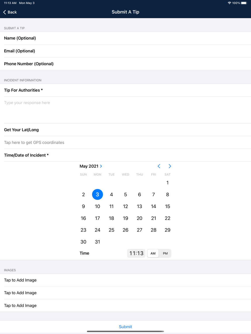Choose day 23 in the calendar
The height and width of the screenshot is (334, 251).
pos(83,230)
